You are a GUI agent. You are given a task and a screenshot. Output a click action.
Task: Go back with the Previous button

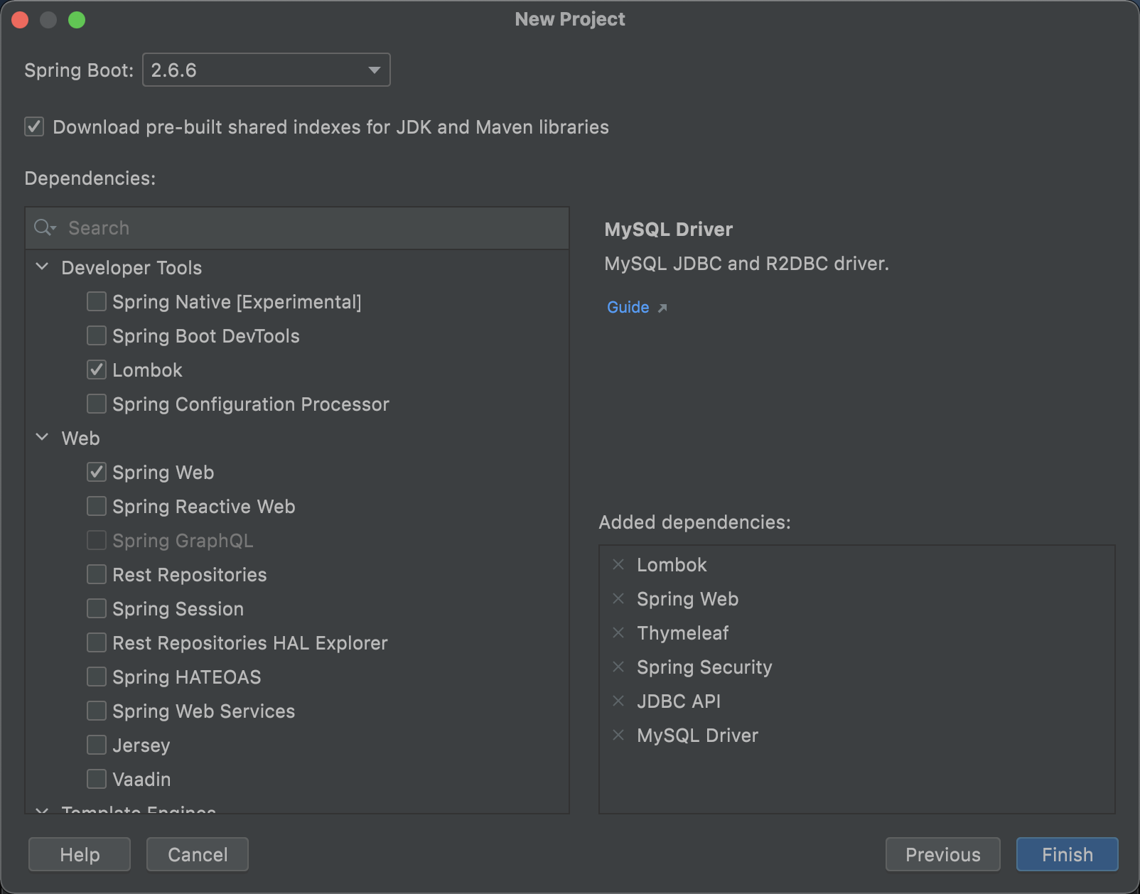click(943, 854)
